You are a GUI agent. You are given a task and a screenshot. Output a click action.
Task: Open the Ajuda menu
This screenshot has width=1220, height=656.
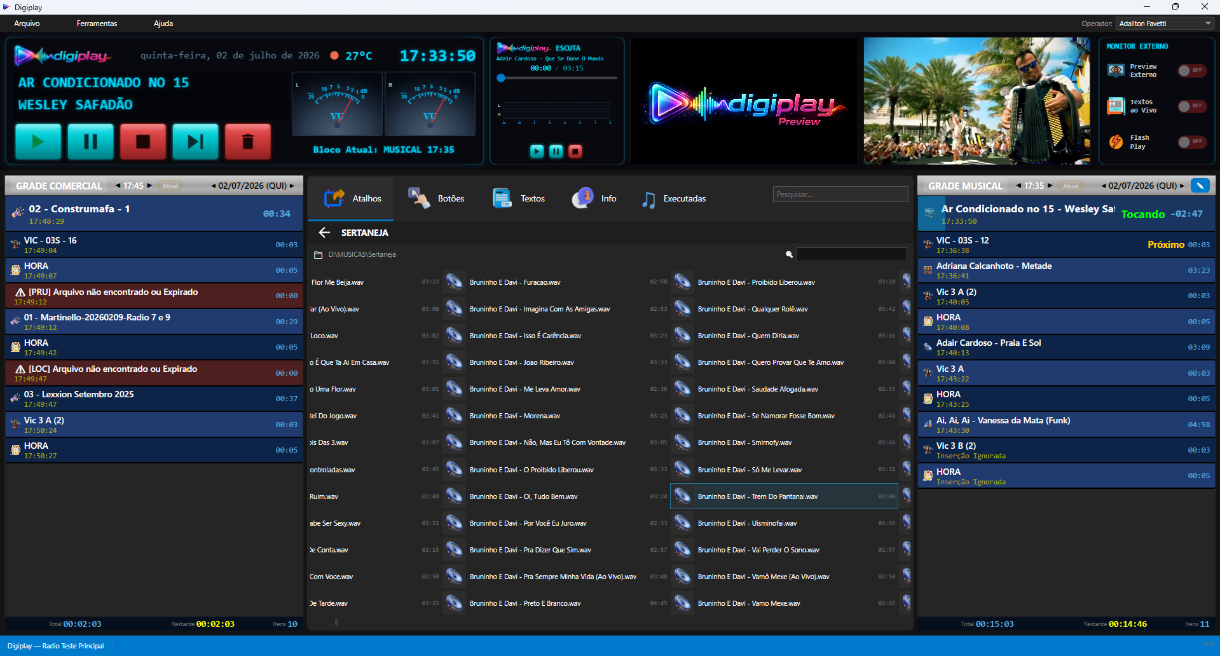(x=163, y=24)
